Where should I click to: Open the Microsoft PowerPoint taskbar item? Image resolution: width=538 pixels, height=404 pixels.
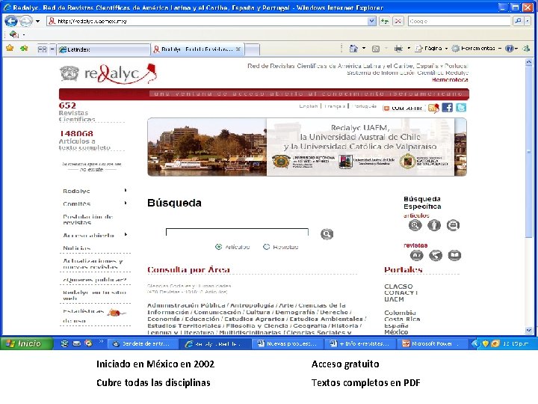point(432,343)
